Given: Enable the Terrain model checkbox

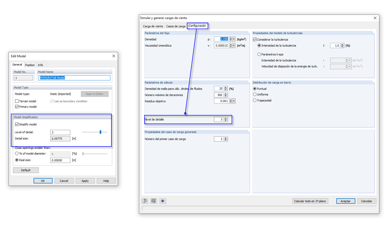Looking at the screenshot, I should pos(17,101).
